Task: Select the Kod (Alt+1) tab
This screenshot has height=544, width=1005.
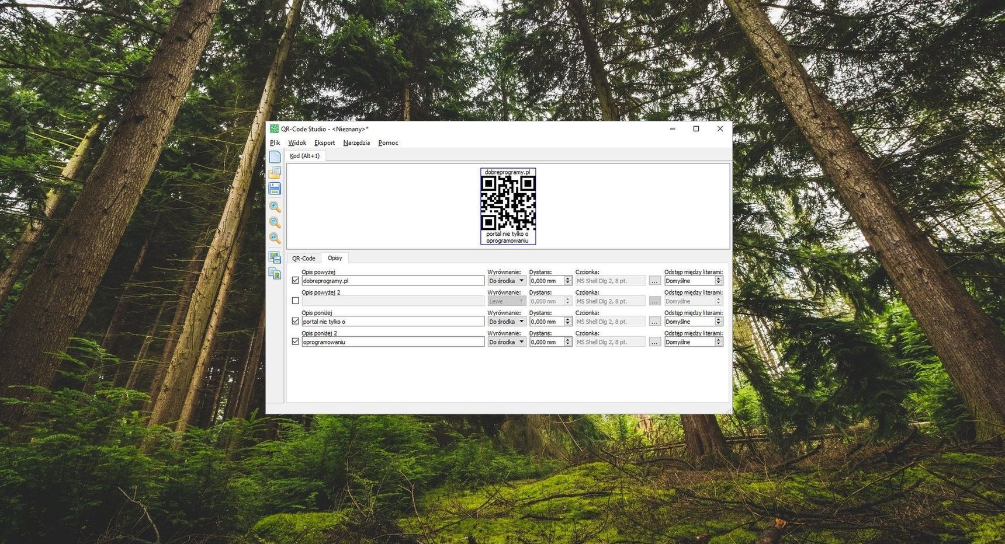Action: (x=305, y=156)
